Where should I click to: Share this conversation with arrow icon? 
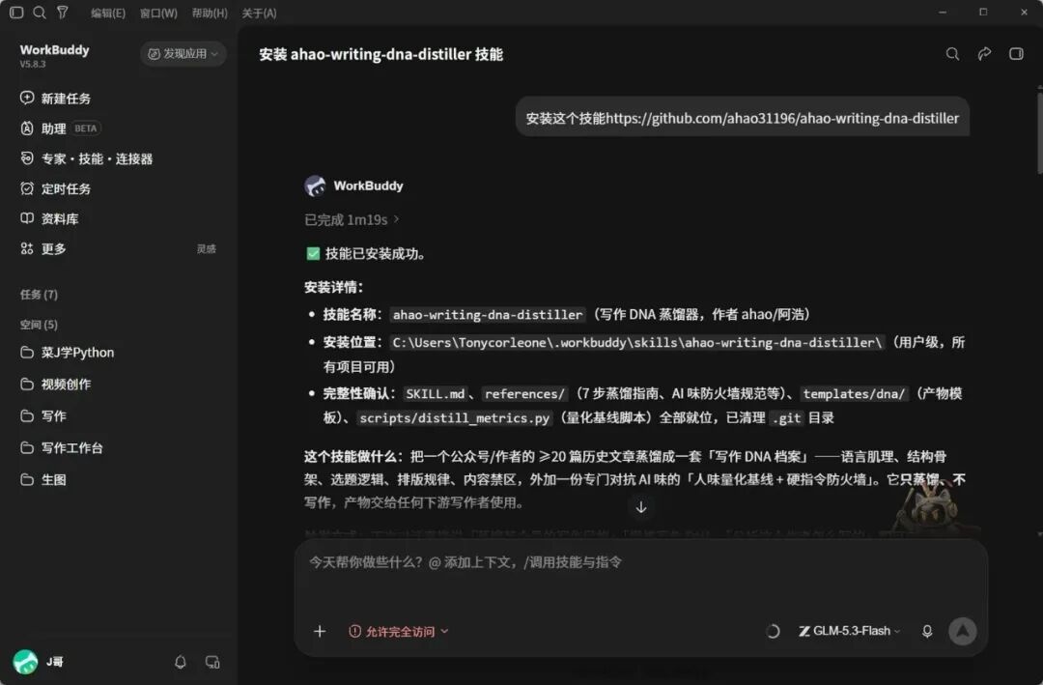tap(984, 54)
